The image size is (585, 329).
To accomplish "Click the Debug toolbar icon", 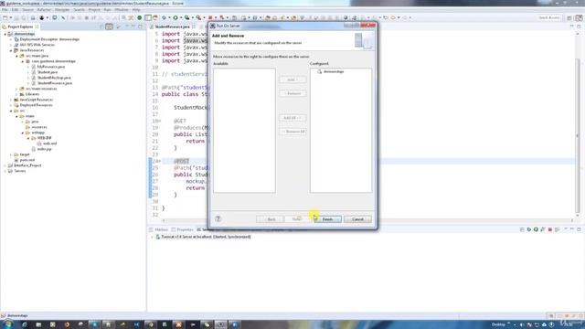I will 164,17.
